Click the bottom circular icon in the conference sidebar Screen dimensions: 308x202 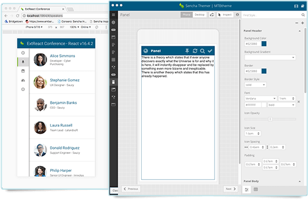[23, 89]
